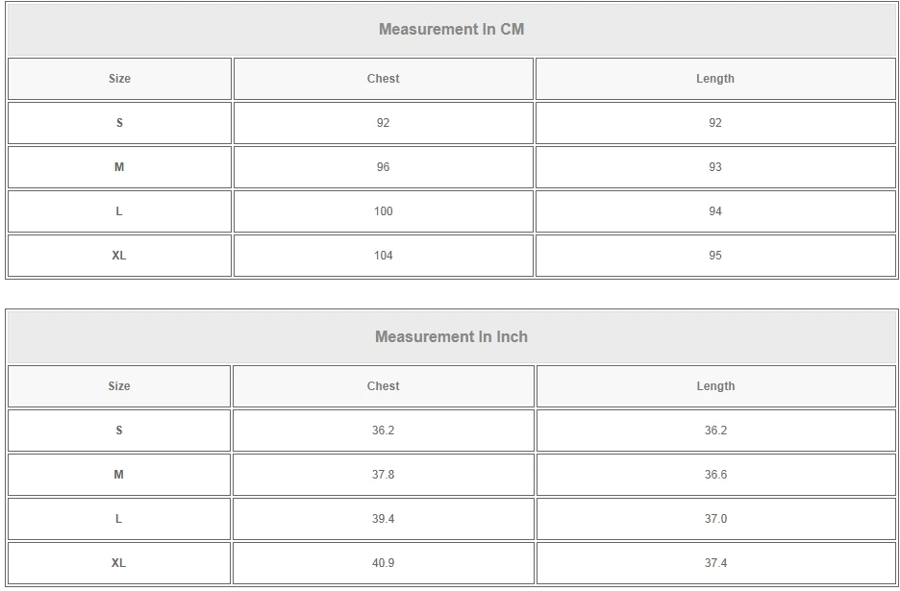This screenshot has width=900, height=591.
Task: Select the length value 37.4 for size XL
Action: click(x=715, y=563)
